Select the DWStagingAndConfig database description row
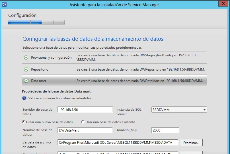The image size is (230, 154). (141, 58)
